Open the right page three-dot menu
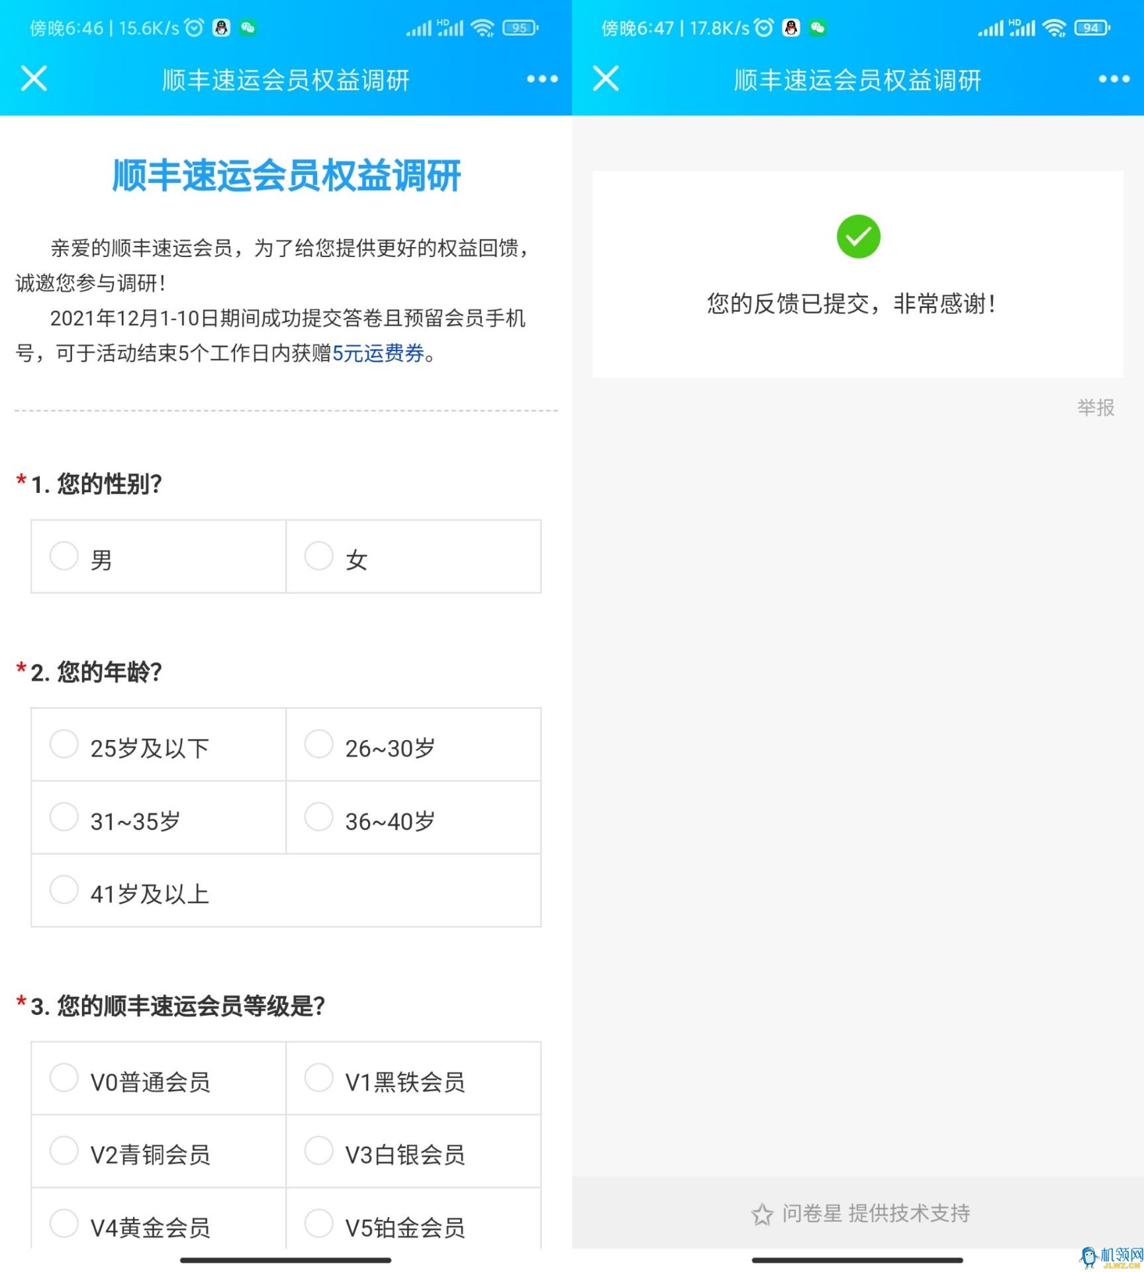The height and width of the screenshot is (1272, 1144). 1114,79
